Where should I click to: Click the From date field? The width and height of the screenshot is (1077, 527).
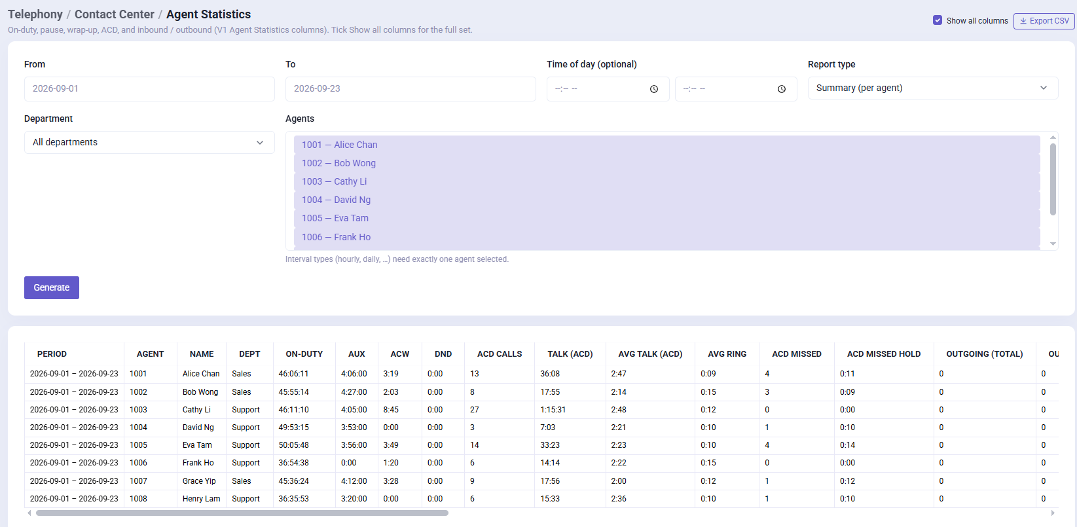pos(149,89)
